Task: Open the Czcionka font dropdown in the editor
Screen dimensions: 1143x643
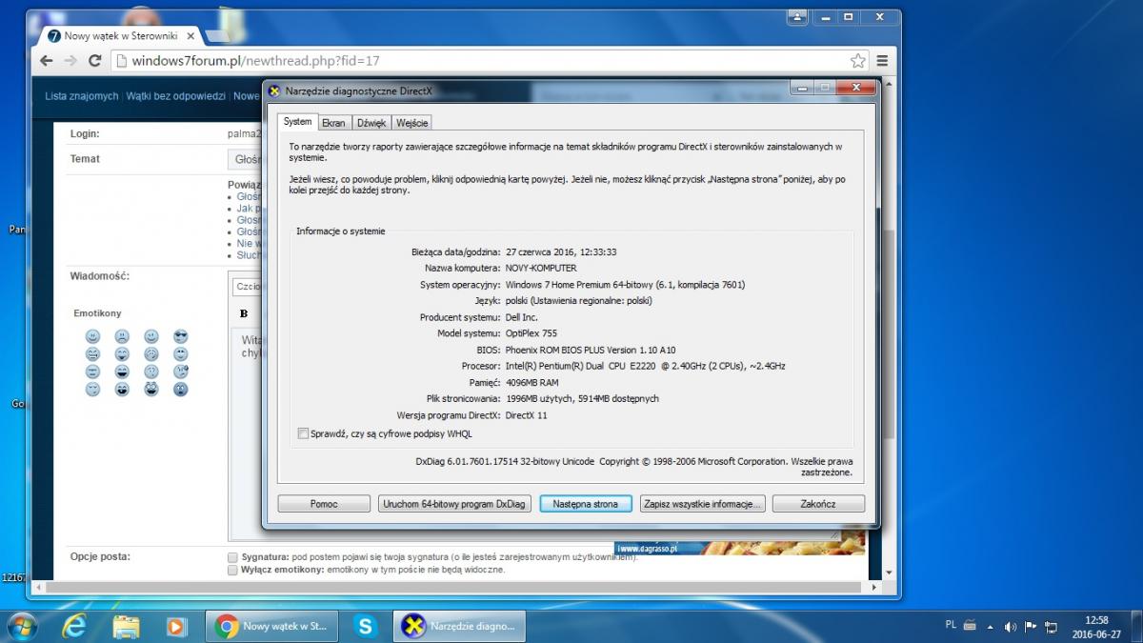Action: coord(247,286)
